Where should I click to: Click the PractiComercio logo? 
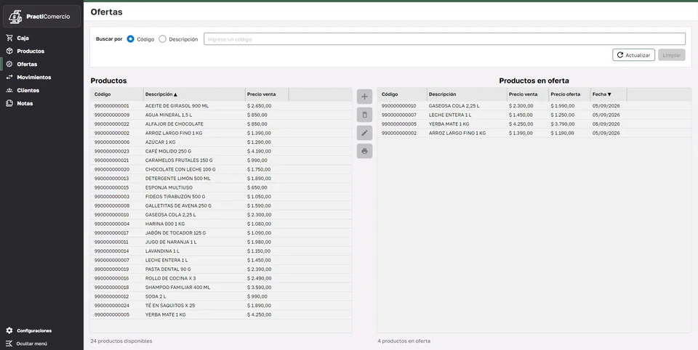[42, 17]
